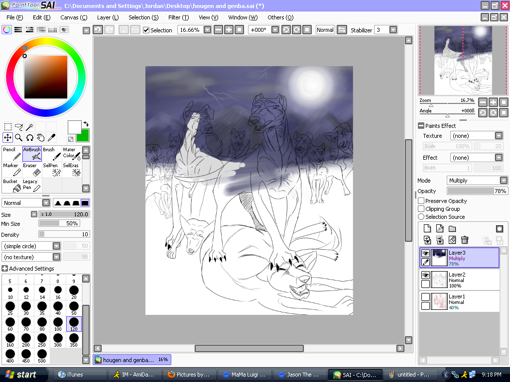The width and height of the screenshot is (510, 382).
Task: Open the Effect dropdown
Action: click(x=499, y=158)
